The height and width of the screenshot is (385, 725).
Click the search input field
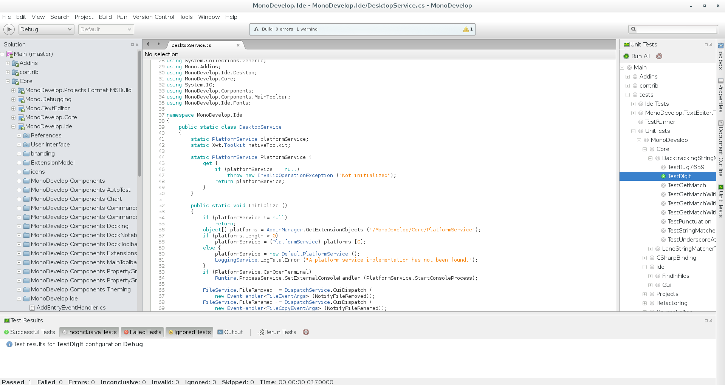[x=677, y=29]
